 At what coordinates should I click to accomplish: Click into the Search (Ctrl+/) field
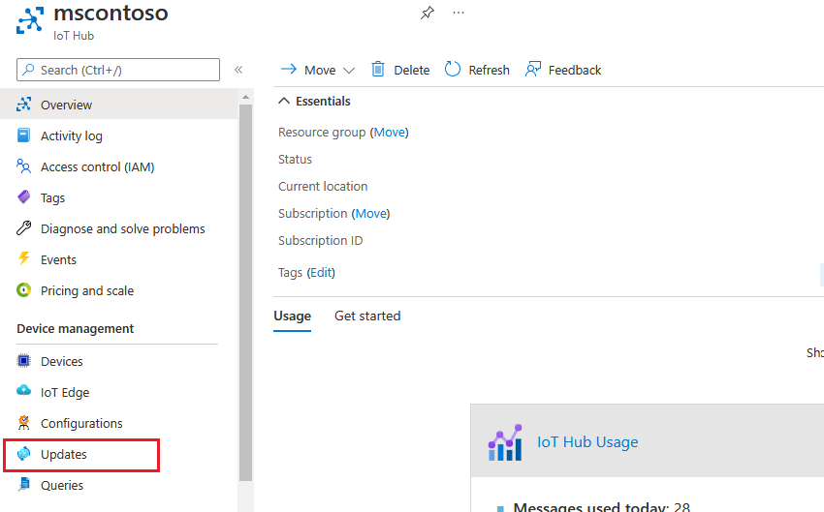118,70
